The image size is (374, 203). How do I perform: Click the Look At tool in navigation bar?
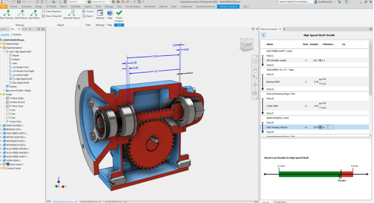coord(255,93)
